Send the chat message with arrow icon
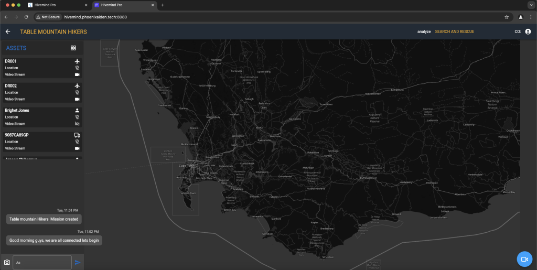537x270 pixels. point(78,262)
